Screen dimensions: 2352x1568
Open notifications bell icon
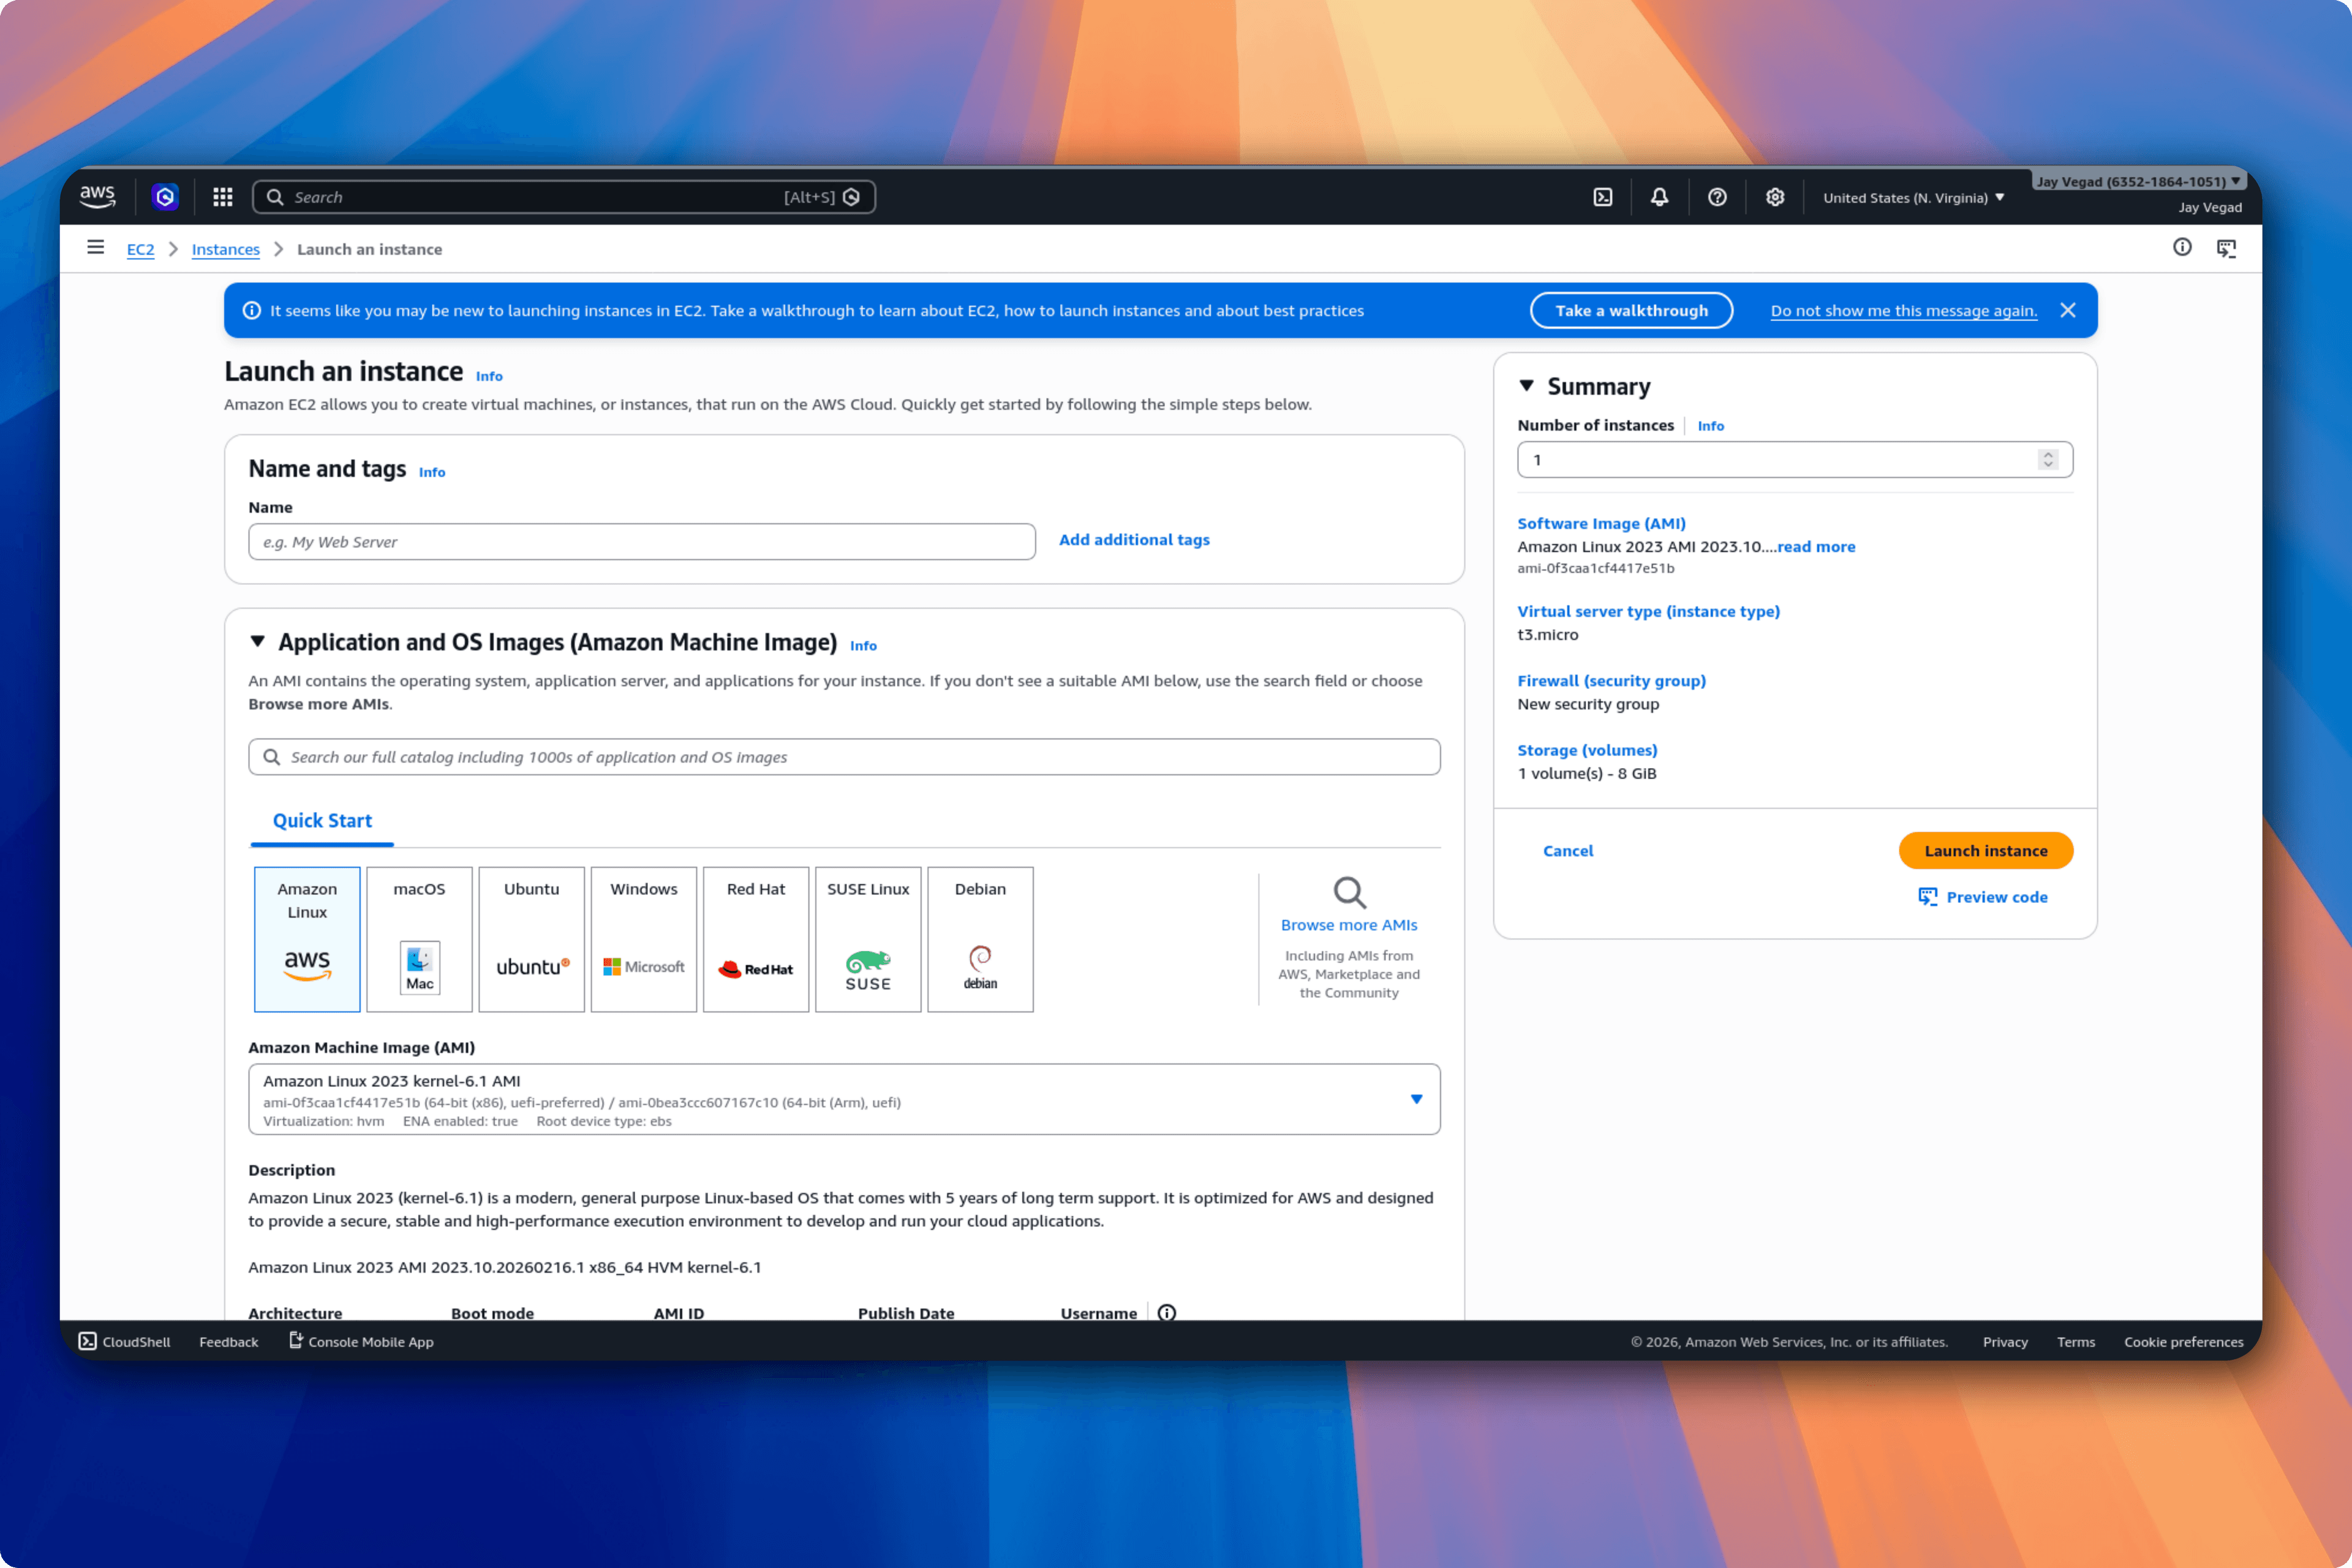click(1660, 197)
